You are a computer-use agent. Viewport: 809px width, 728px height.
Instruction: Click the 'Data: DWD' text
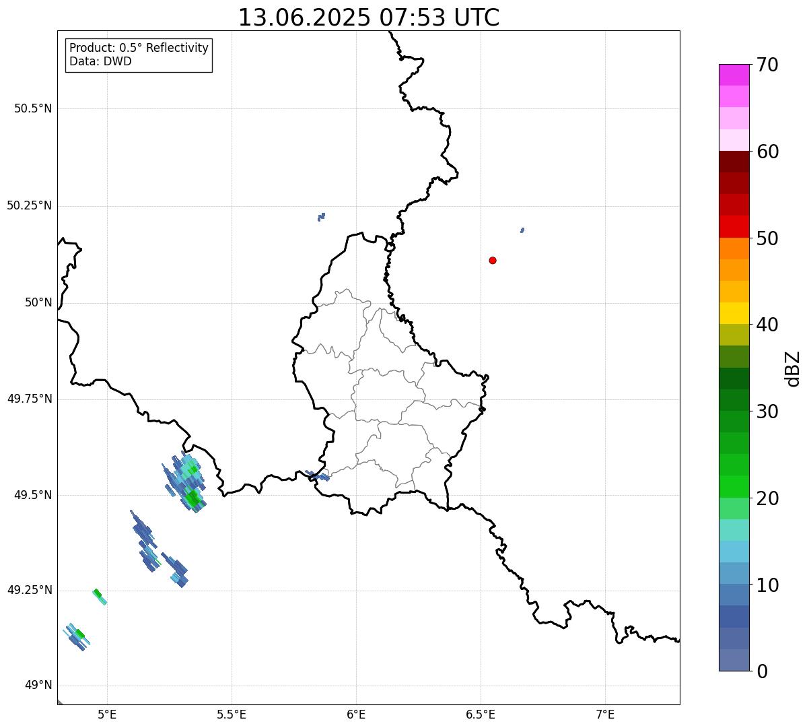click(x=100, y=61)
